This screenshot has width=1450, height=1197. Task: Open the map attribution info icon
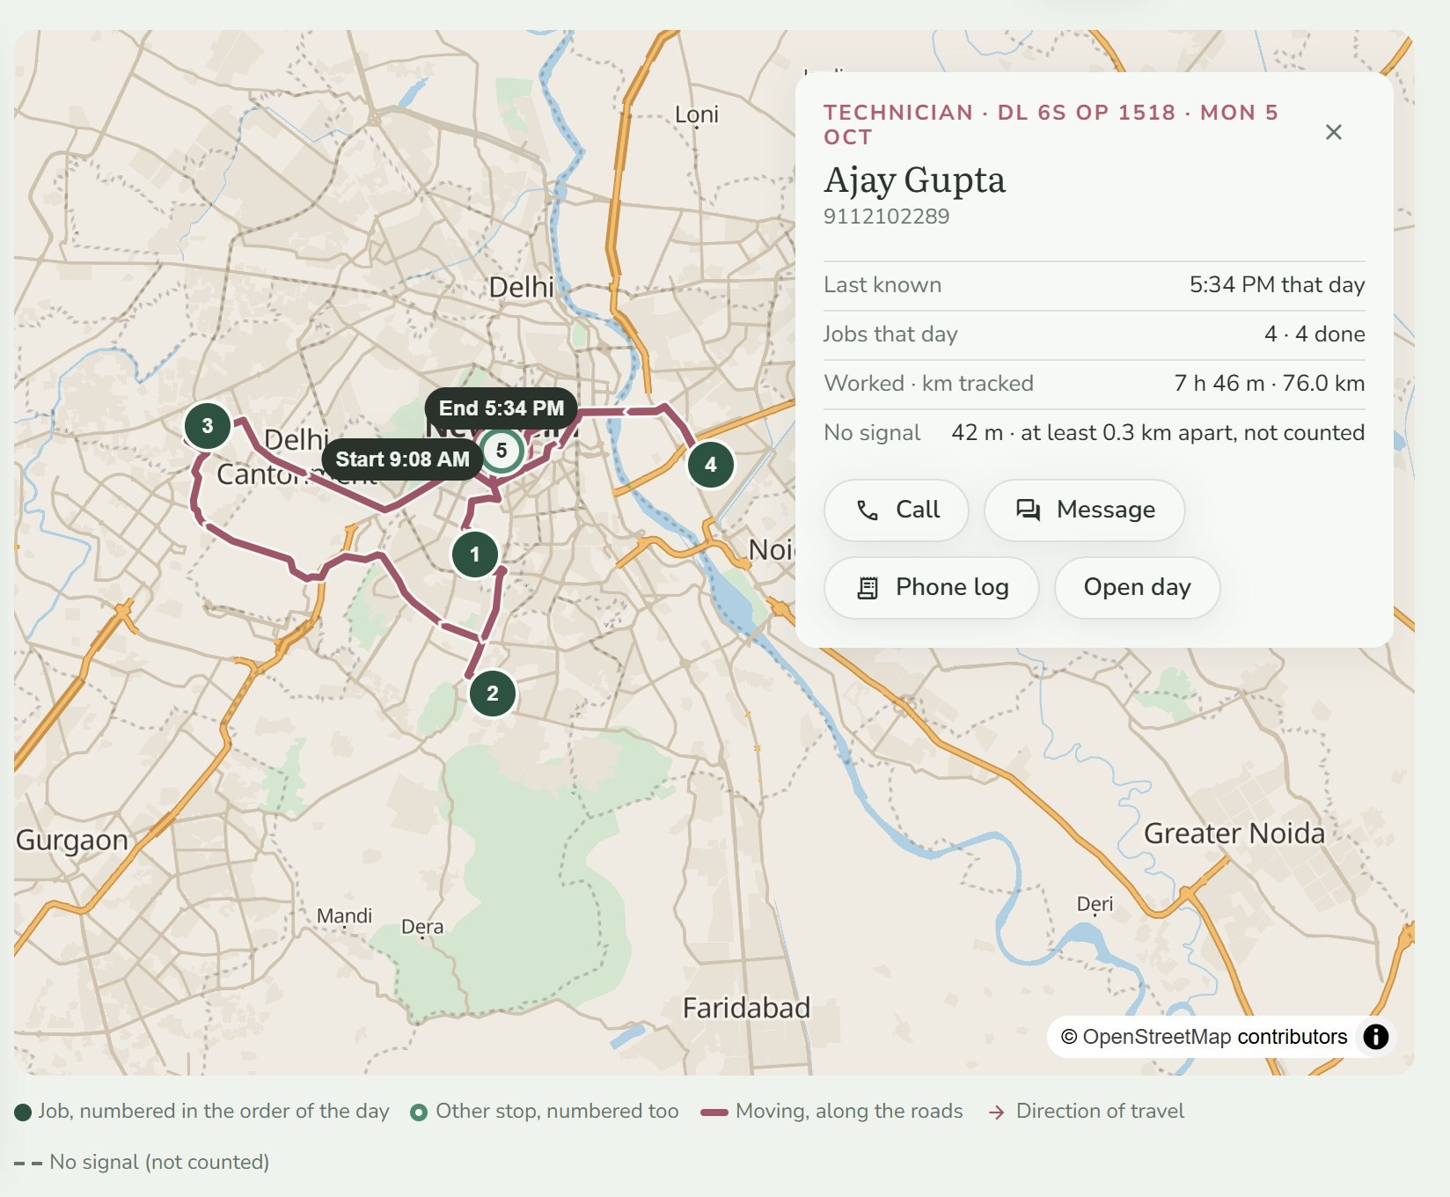tap(1376, 1037)
